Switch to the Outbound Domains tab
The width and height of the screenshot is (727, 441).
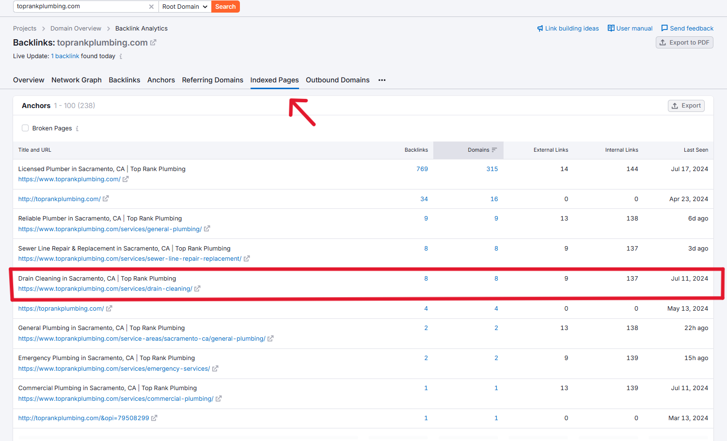(338, 80)
